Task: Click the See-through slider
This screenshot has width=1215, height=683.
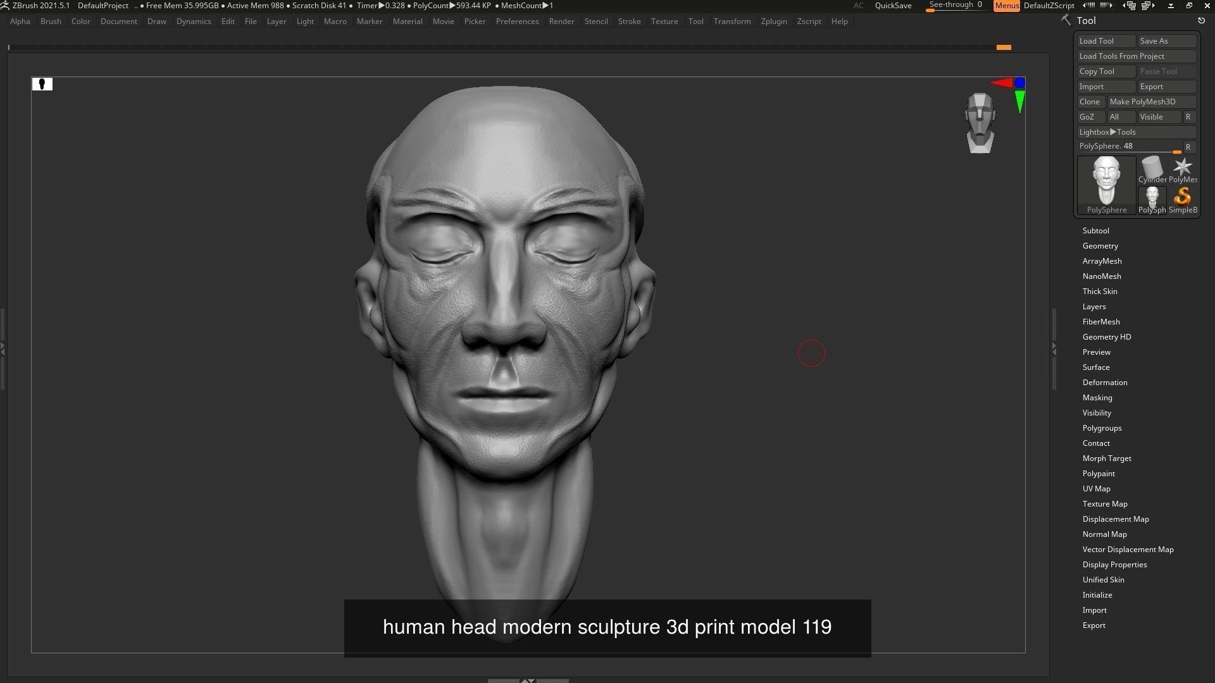Action: [x=956, y=6]
